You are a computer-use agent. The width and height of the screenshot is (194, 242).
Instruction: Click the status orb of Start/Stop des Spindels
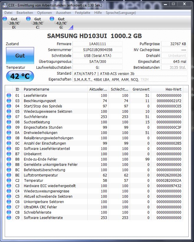[x=9, y=106]
